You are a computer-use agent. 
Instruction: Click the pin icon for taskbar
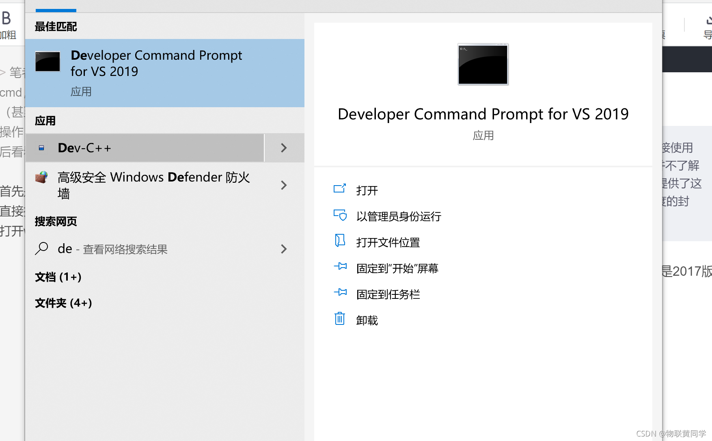coord(340,292)
